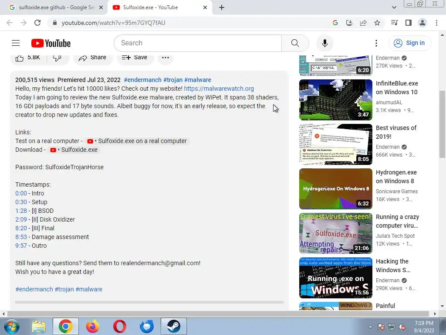Open YouTube settings three-dot menu
Viewport: 446px width, 335px height.
pyautogui.click(x=376, y=43)
